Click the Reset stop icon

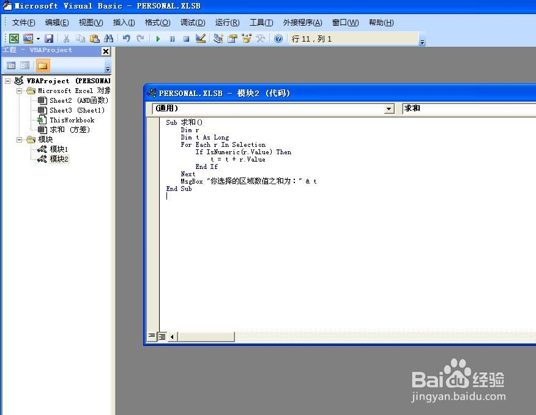pos(186,39)
